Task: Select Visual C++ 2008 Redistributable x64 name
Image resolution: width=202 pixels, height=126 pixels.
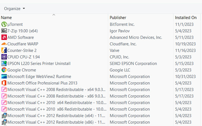Action: (x=56, y=90)
